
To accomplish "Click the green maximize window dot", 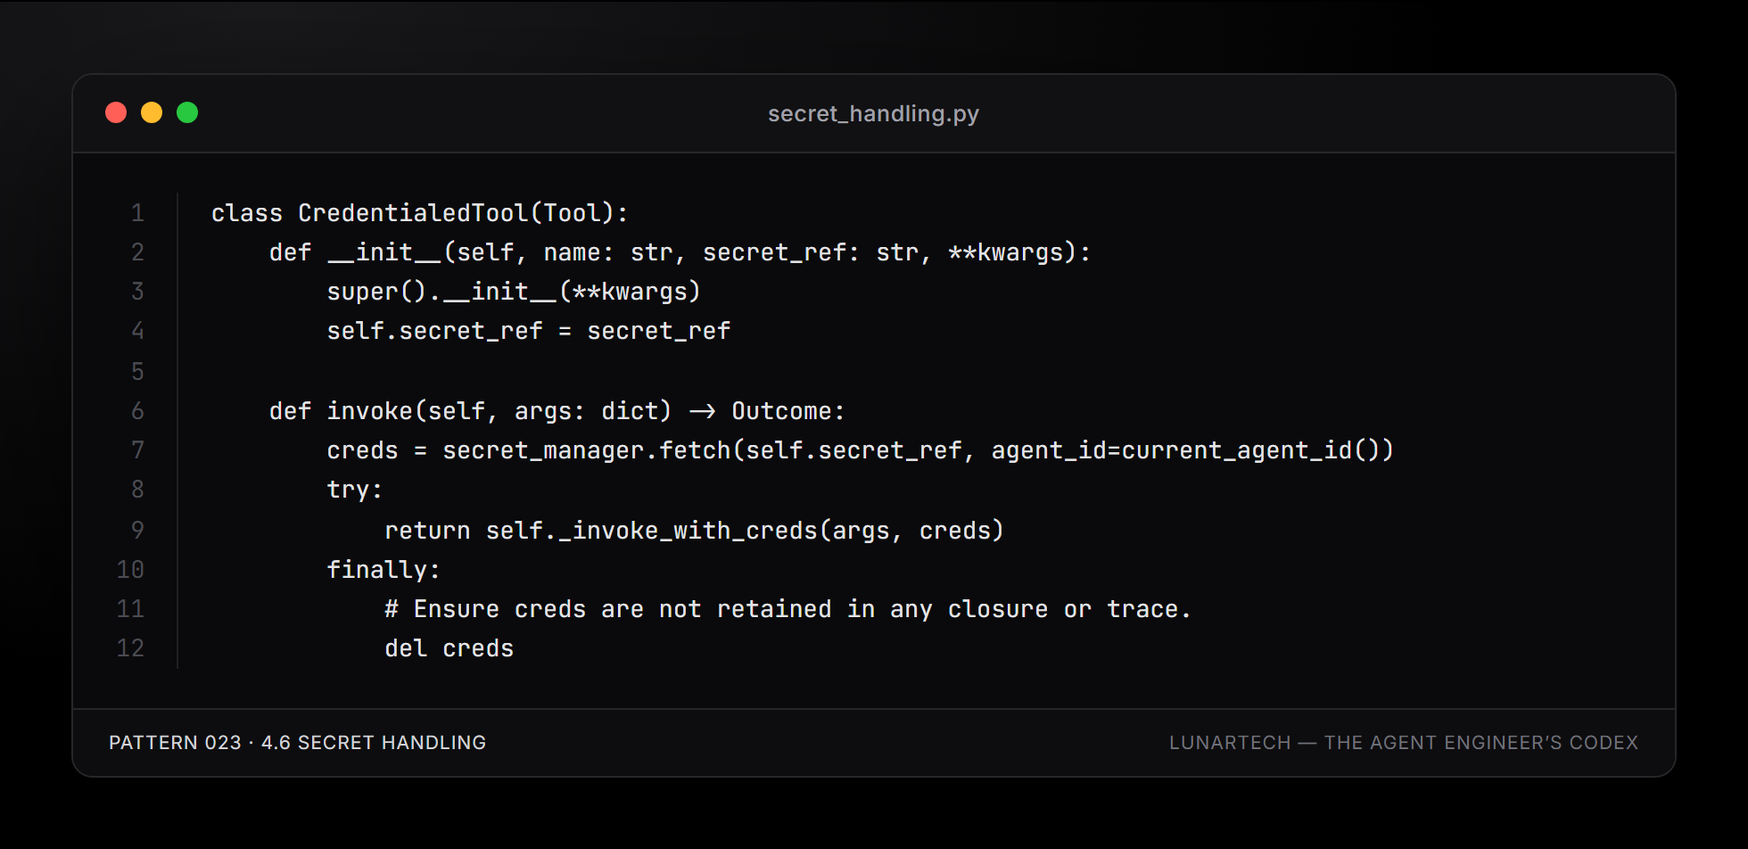I will coord(187,112).
